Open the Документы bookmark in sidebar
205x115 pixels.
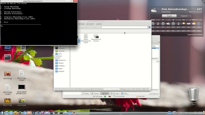[x=61, y=60]
